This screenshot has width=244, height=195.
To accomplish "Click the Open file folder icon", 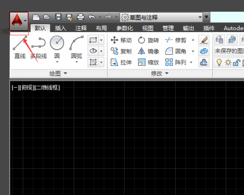I will click(47, 17).
